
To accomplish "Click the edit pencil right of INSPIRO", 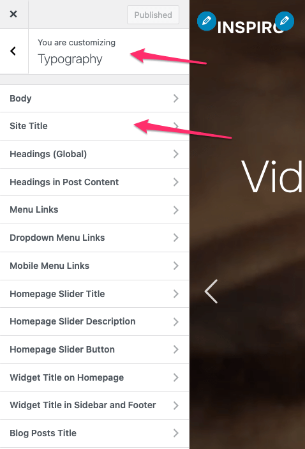I will 285,21.
